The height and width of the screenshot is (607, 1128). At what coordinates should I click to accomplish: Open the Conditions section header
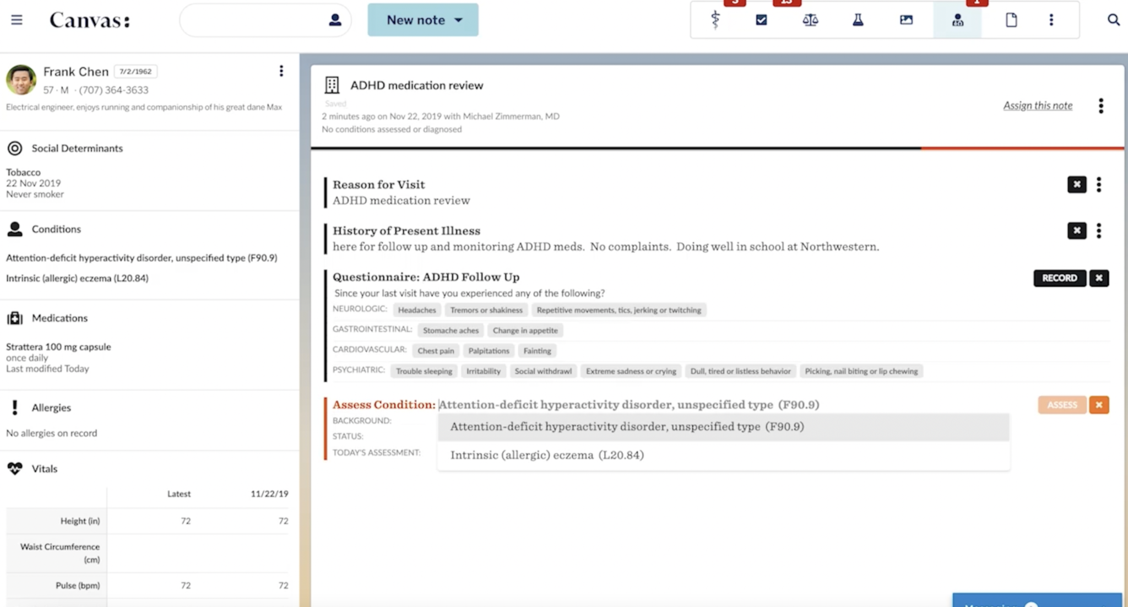click(x=56, y=229)
